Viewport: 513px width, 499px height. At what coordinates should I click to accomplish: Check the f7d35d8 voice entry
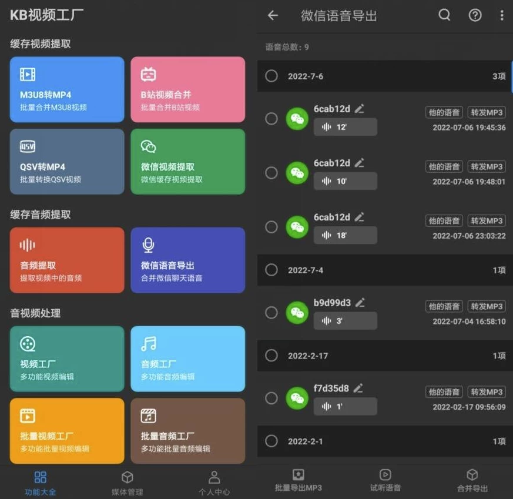[271, 398]
